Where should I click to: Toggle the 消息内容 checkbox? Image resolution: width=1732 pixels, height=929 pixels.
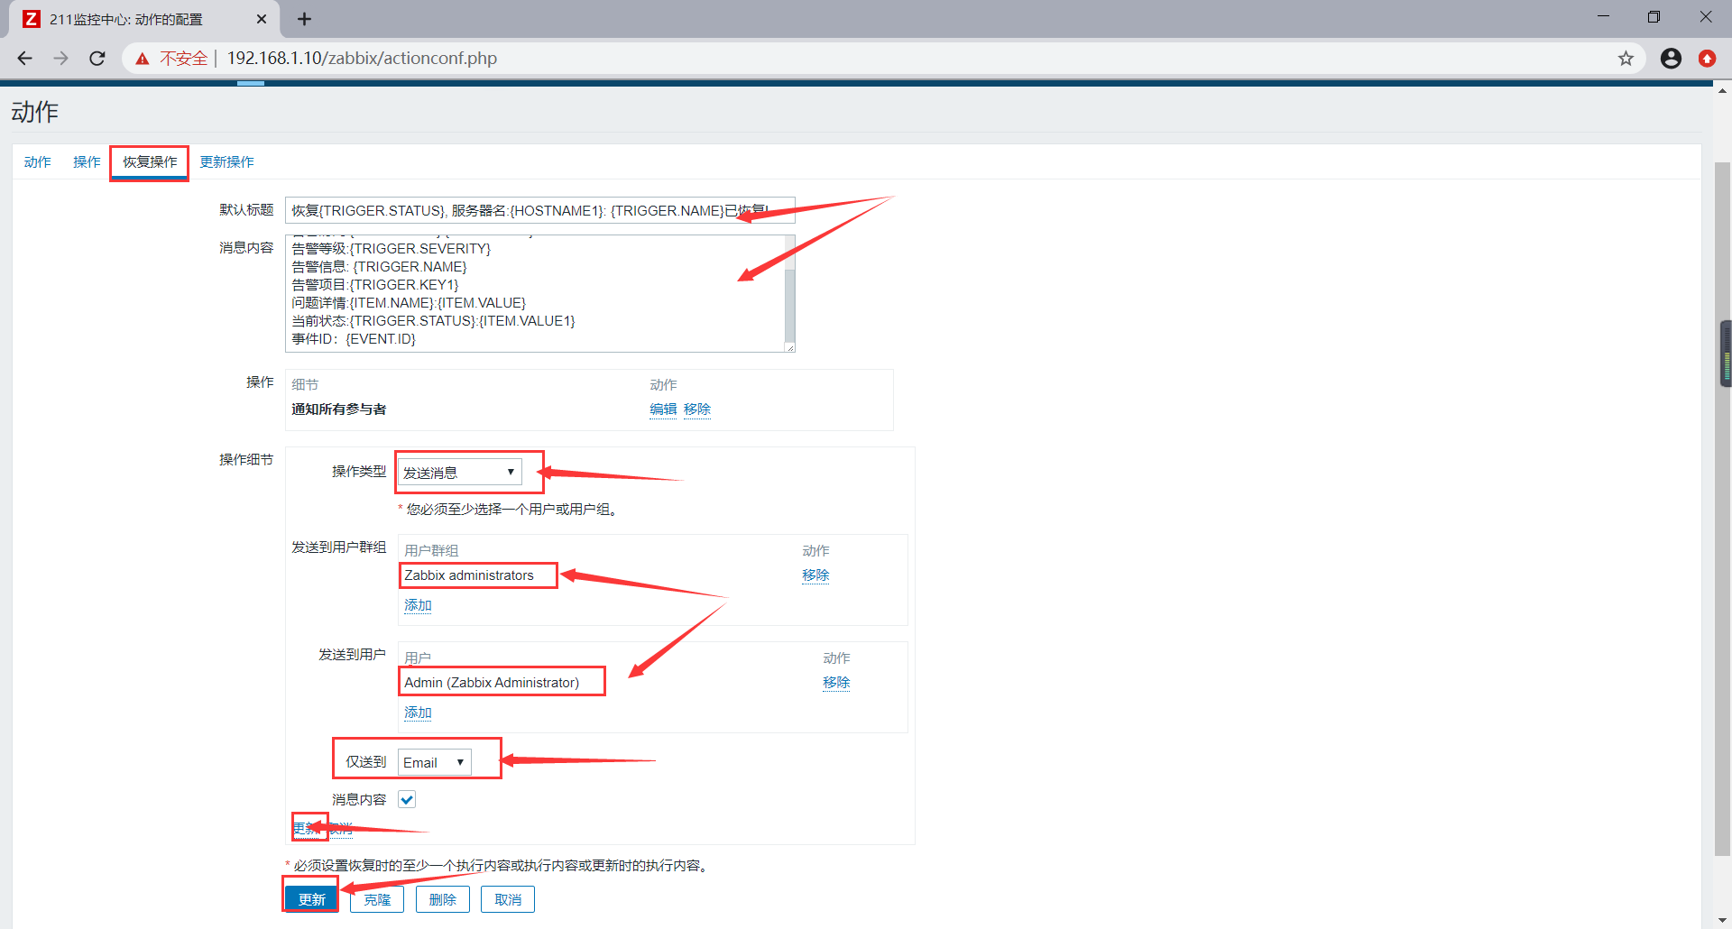[407, 799]
